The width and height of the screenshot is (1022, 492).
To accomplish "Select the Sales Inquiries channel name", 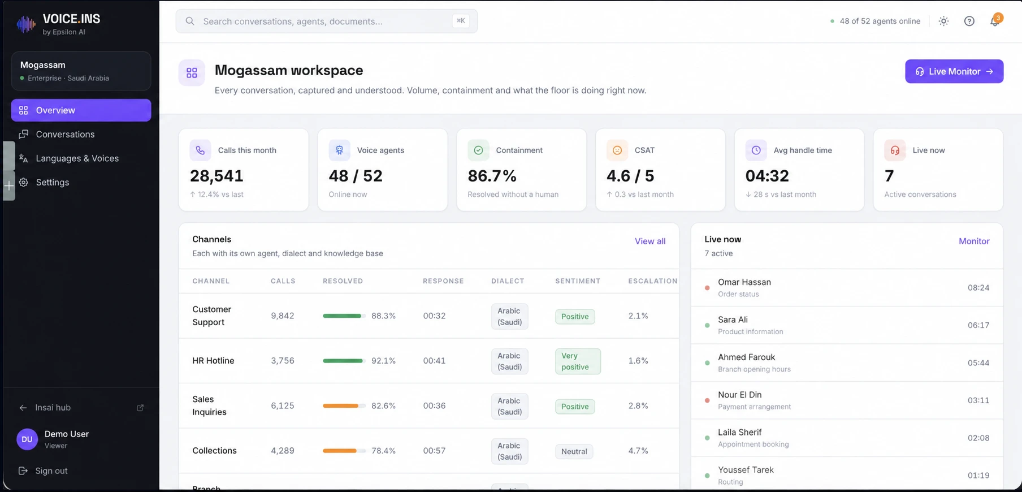I will pos(209,405).
